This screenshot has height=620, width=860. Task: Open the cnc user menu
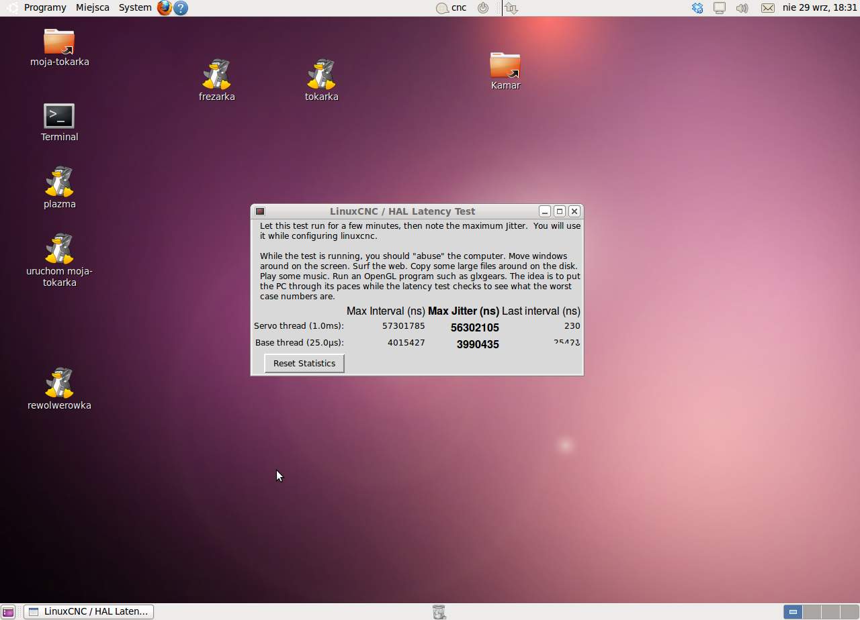click(x=459, y=7)
